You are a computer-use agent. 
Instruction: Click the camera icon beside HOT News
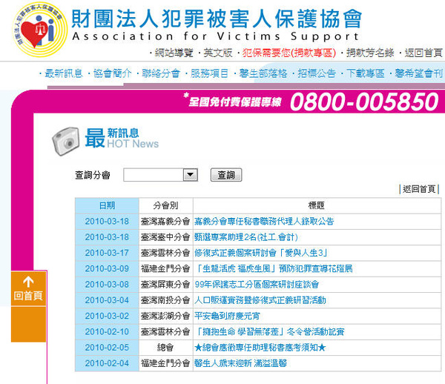66,141
